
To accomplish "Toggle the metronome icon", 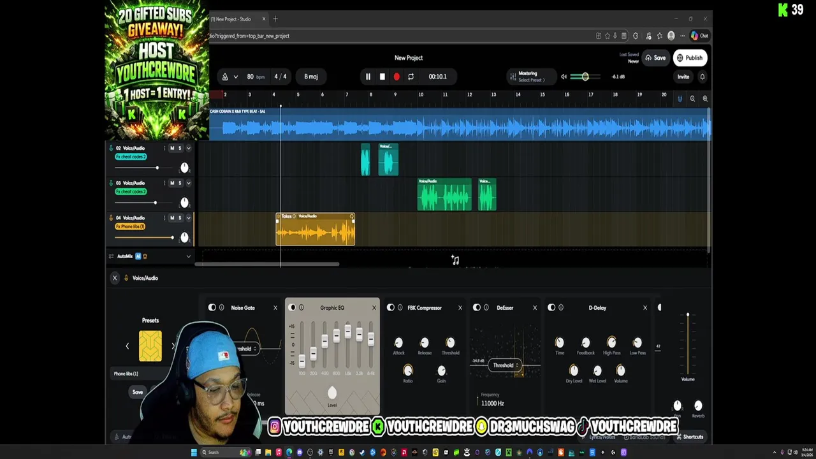I will [224, 76].
